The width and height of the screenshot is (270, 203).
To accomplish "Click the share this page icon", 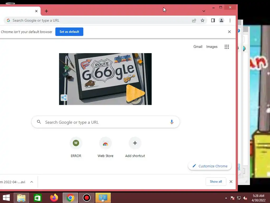I will [194, 20].
